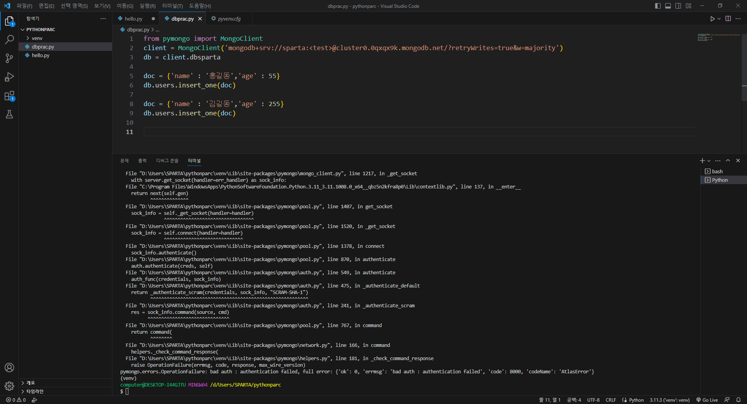Screen dimensions: 747x404
Task: Run the Python file with play button
Action: (x=712, y=19)
